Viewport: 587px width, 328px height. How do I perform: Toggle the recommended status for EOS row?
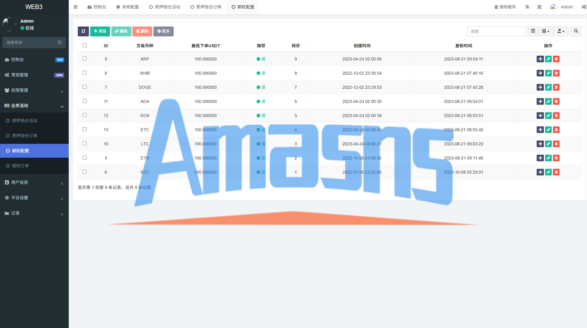pos(261,116)
